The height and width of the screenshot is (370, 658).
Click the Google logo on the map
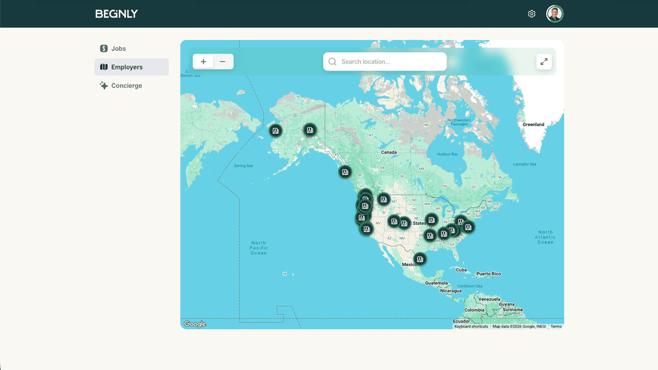(x=194, y=323)
